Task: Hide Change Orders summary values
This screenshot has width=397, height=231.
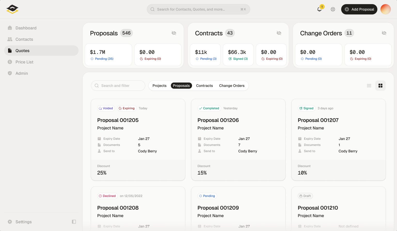Action: tap(384, 33)
